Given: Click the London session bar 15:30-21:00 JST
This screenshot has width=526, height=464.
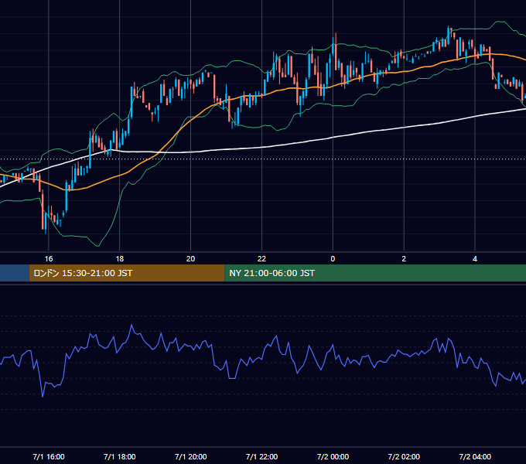Looking at the screenshot, I should tap(127, 273).
